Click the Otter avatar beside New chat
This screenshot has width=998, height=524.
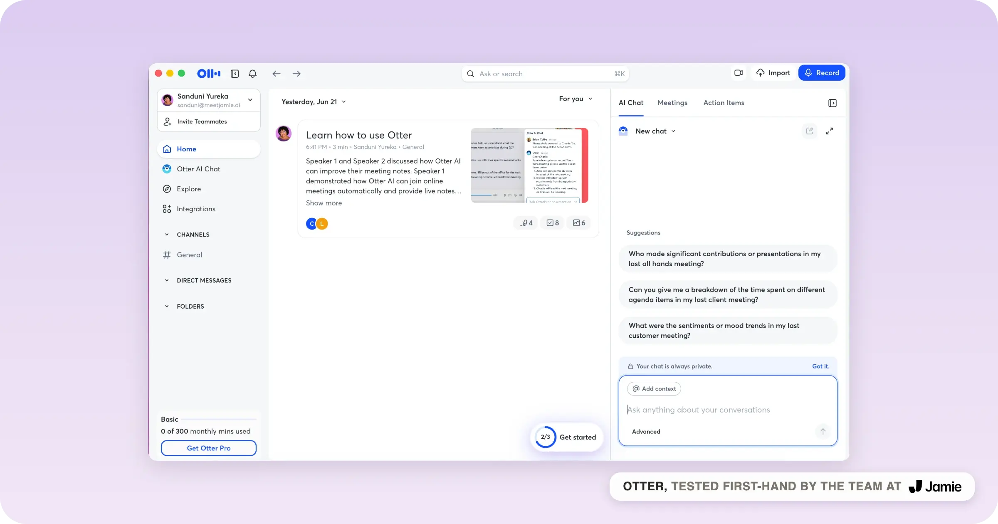(x=623, y=131)
